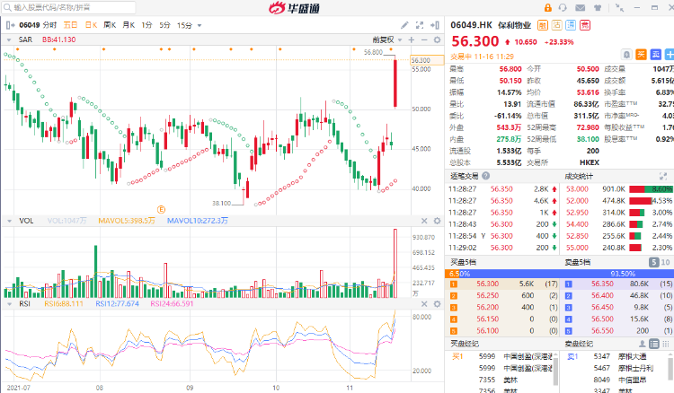Screen dimensions: 674x393
Task: Open customer service headset icon
Action: point(563,7)
